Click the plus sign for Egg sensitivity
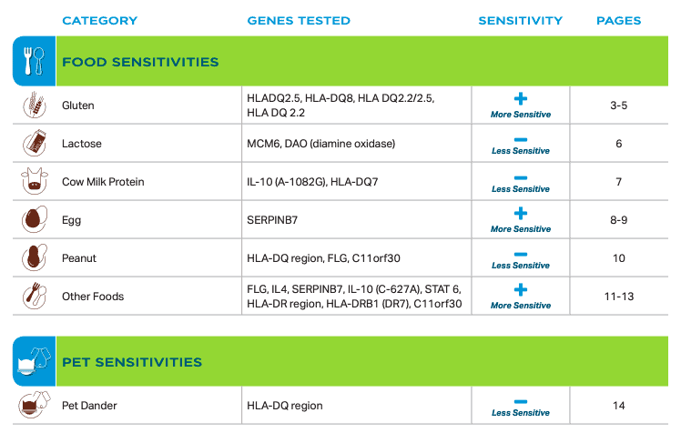Screen dimensions: 681x433 [520, 214]
